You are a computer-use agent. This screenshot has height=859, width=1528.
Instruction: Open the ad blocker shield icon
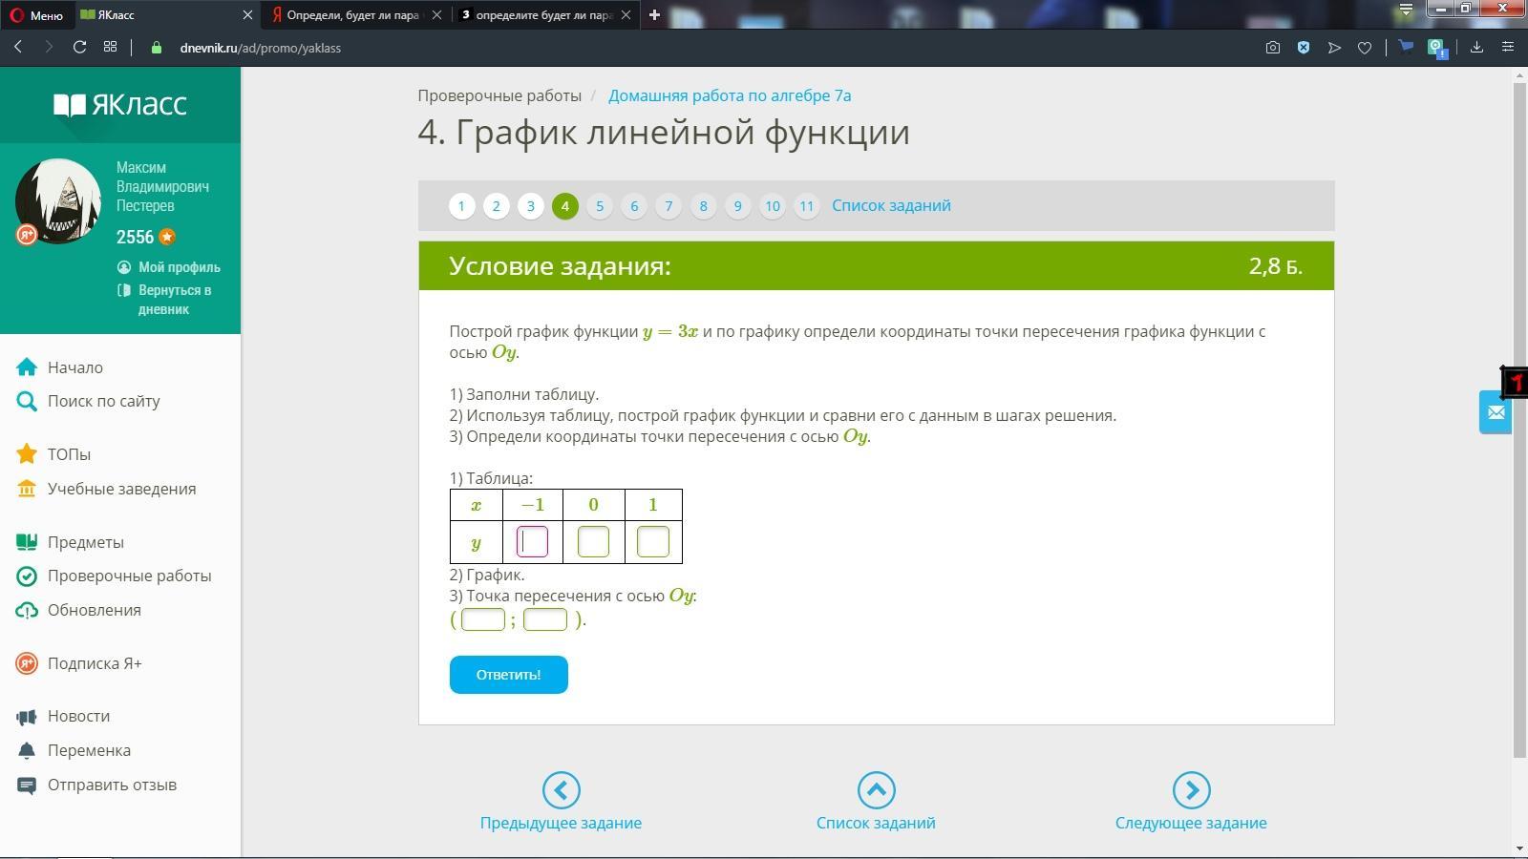(x=1304, y=47)
